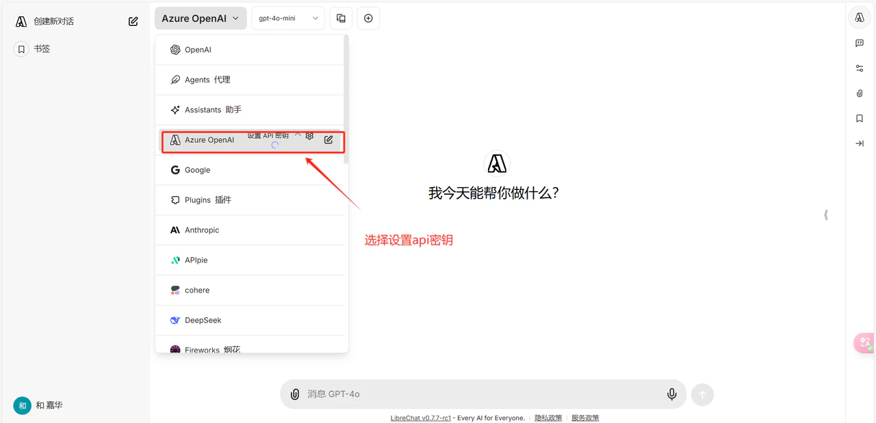Screen dimensions: 876x423
Task: Select OpenAI from the endpoint list
Action: tap(250, 50)
